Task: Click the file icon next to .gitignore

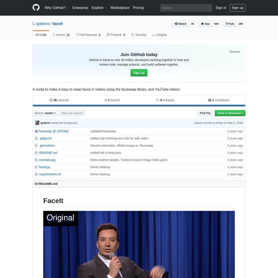Action: click(36, 138)
